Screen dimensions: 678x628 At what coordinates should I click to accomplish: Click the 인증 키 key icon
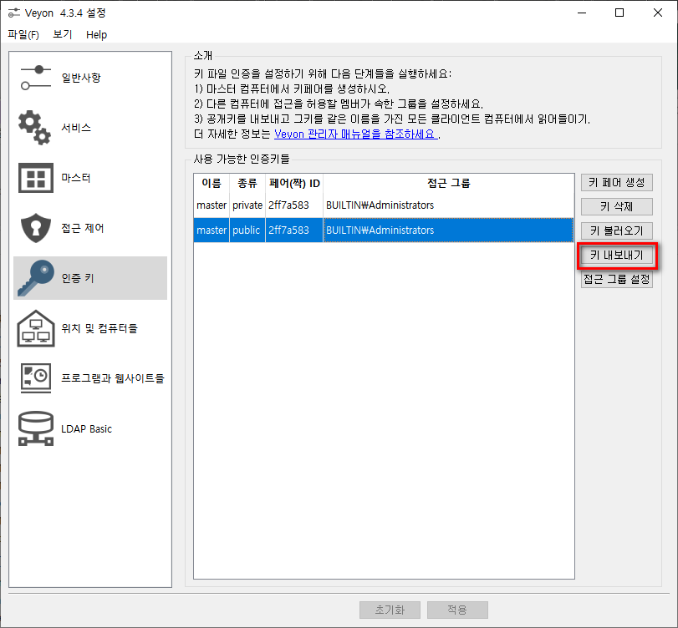(x=36, y=278)
